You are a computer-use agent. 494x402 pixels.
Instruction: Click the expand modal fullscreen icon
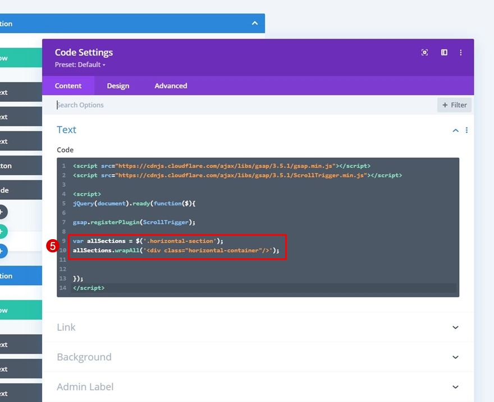[x=424, y=52]
